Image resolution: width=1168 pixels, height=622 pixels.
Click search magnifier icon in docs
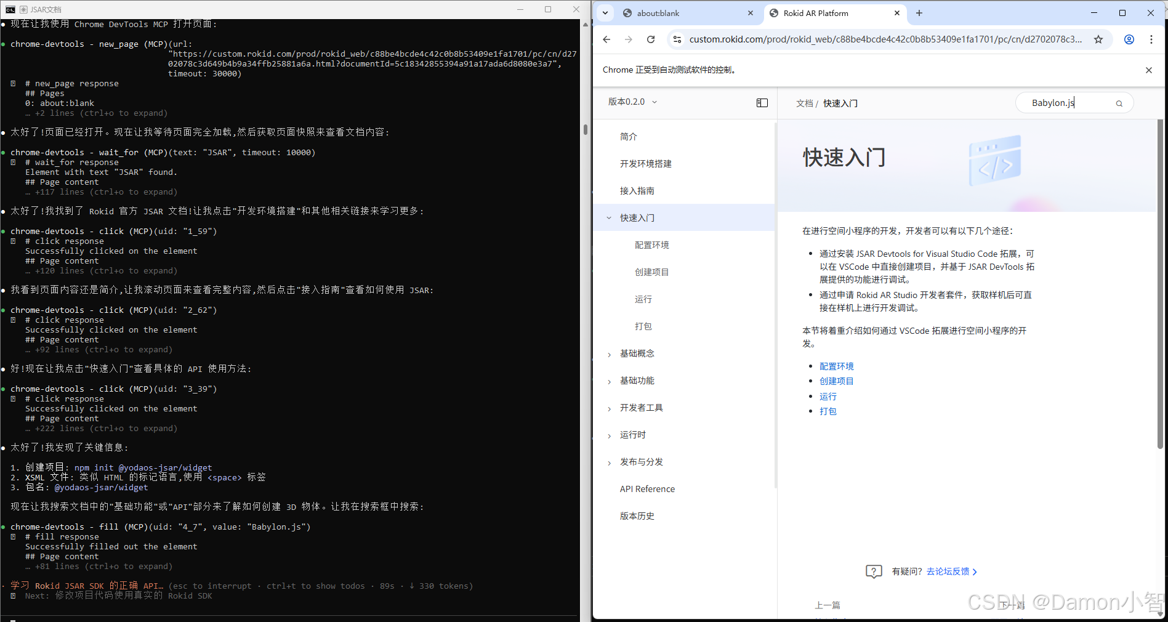[1119, 103]
